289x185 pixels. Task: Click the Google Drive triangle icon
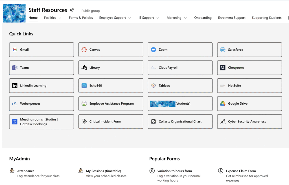coord(223,104)
